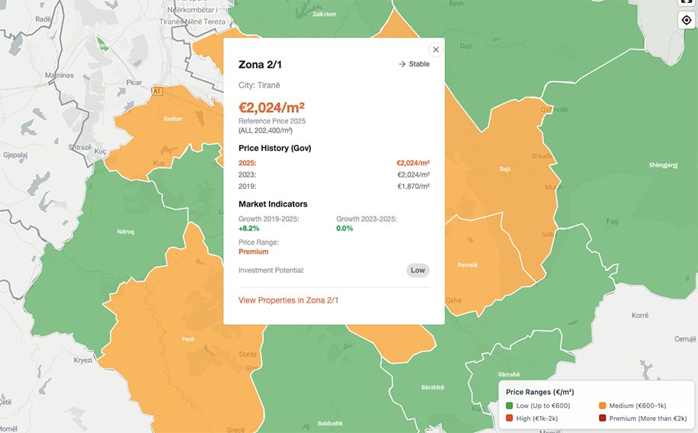Click the Ndroq zone on map
698x433 pixels.
point(126,232)
